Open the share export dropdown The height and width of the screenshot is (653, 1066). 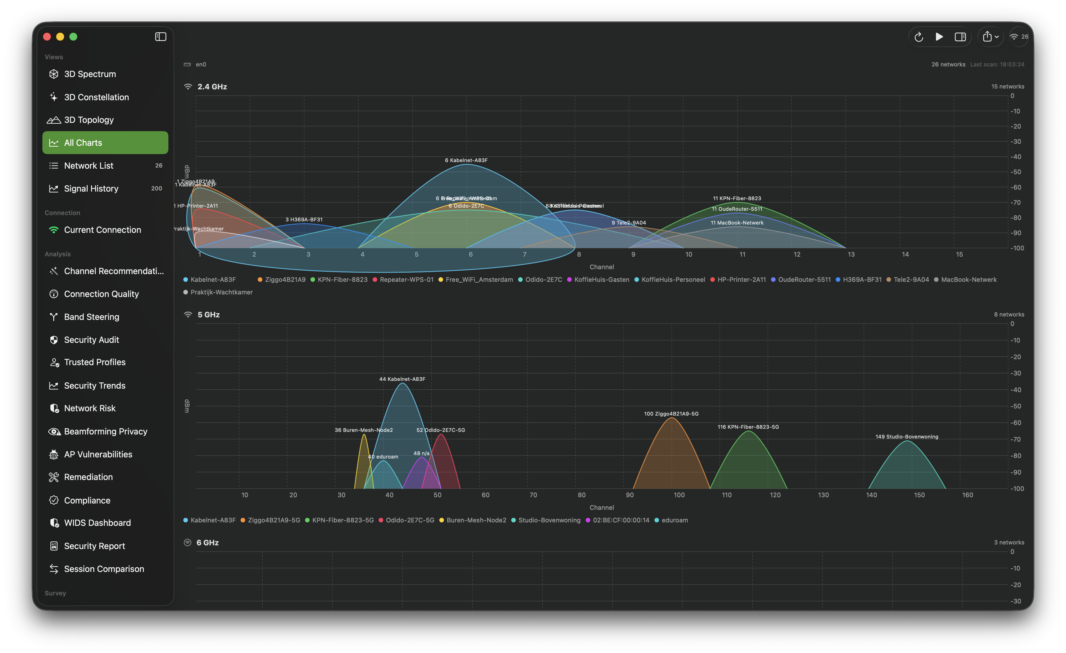coord(990,37)
